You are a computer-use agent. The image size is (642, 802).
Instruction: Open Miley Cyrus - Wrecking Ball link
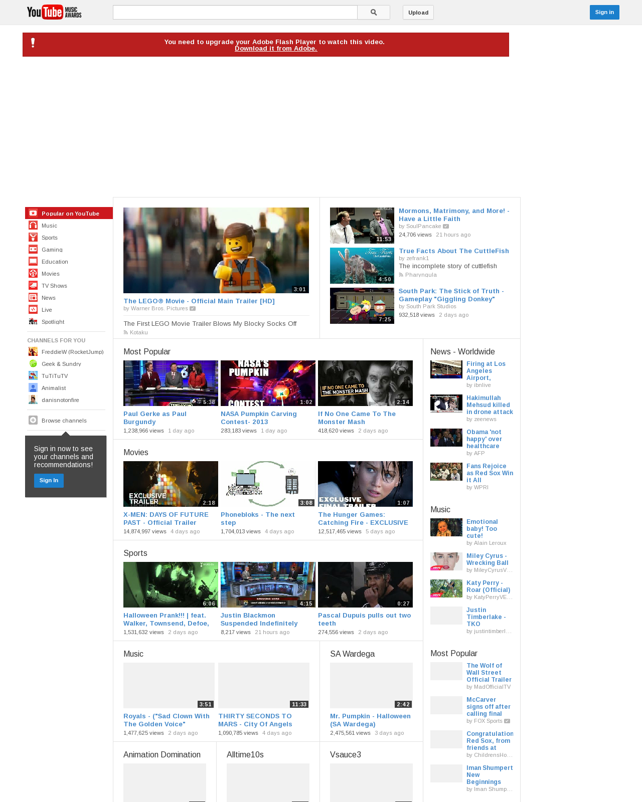488,559
